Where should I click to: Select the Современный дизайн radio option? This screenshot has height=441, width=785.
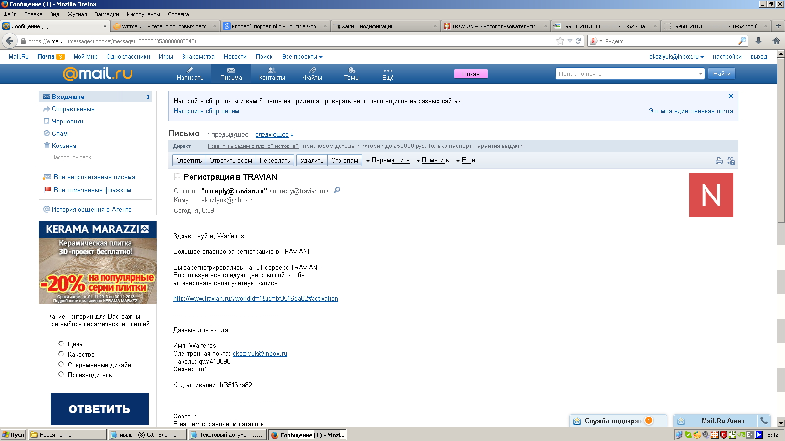tap(61, 364)
